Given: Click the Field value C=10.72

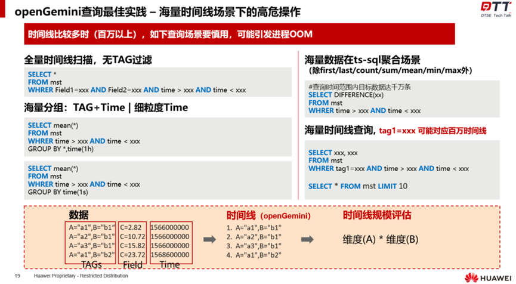Looking at the screenshot, I should [132, 237].
